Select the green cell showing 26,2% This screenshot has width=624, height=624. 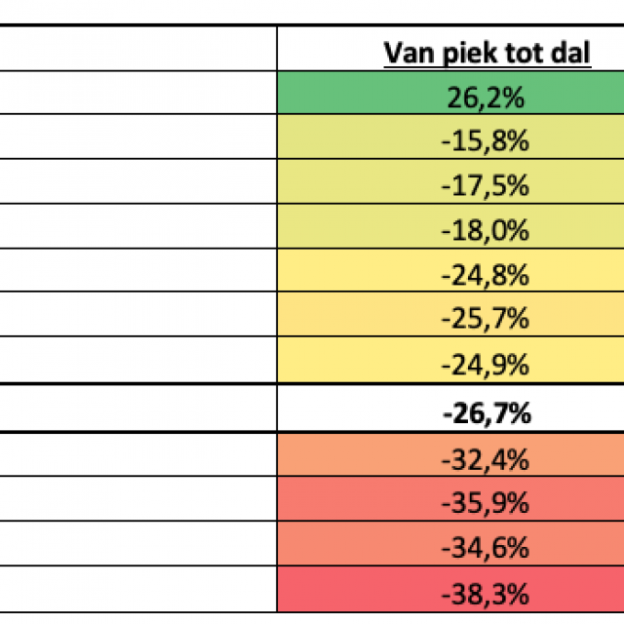484,96
